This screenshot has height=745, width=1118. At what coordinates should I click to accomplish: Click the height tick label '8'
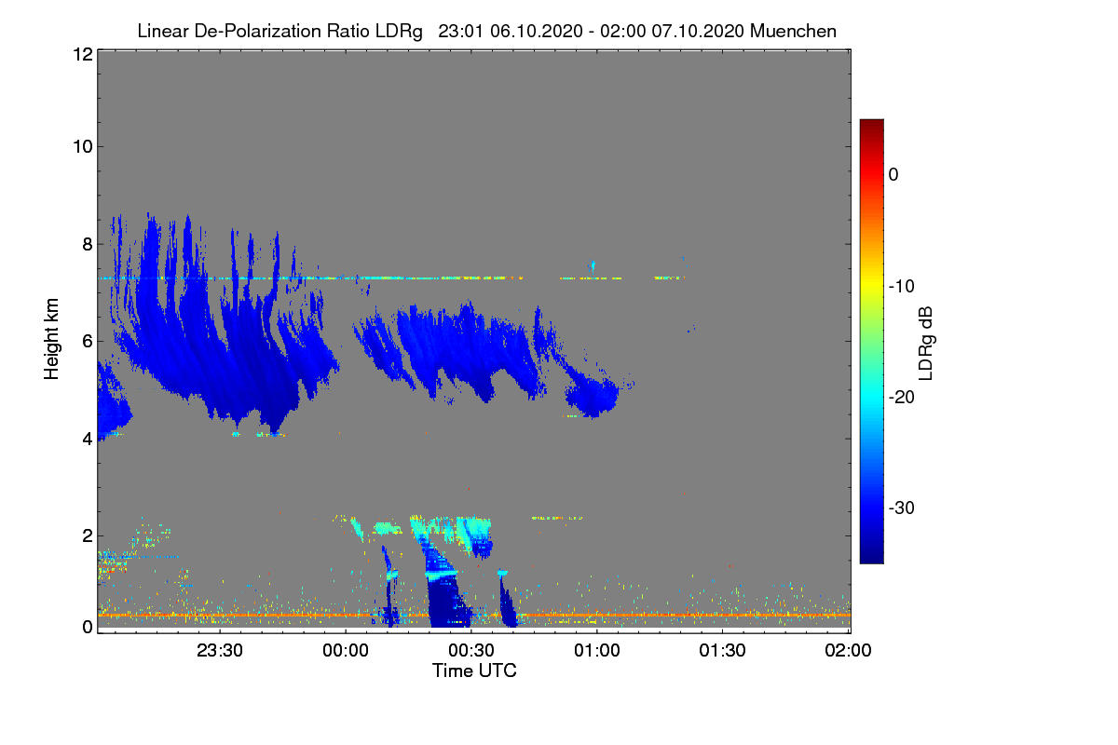point(86,244)
